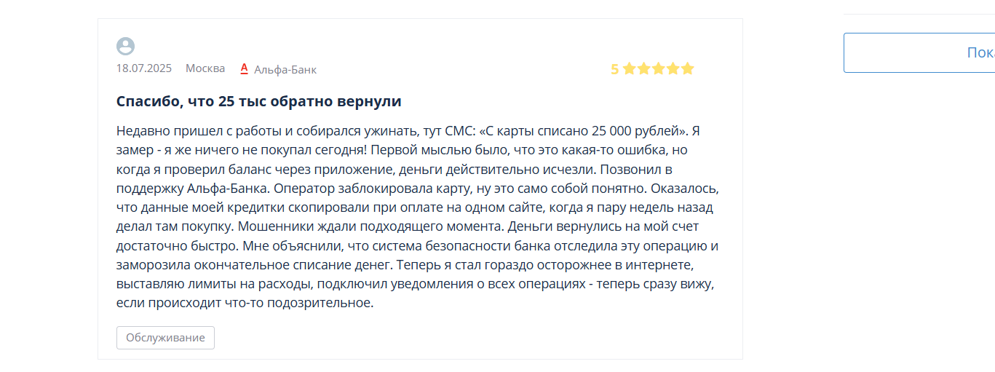Select the fifth yellow rating star
995x372 pixels.
click(687, 68)
